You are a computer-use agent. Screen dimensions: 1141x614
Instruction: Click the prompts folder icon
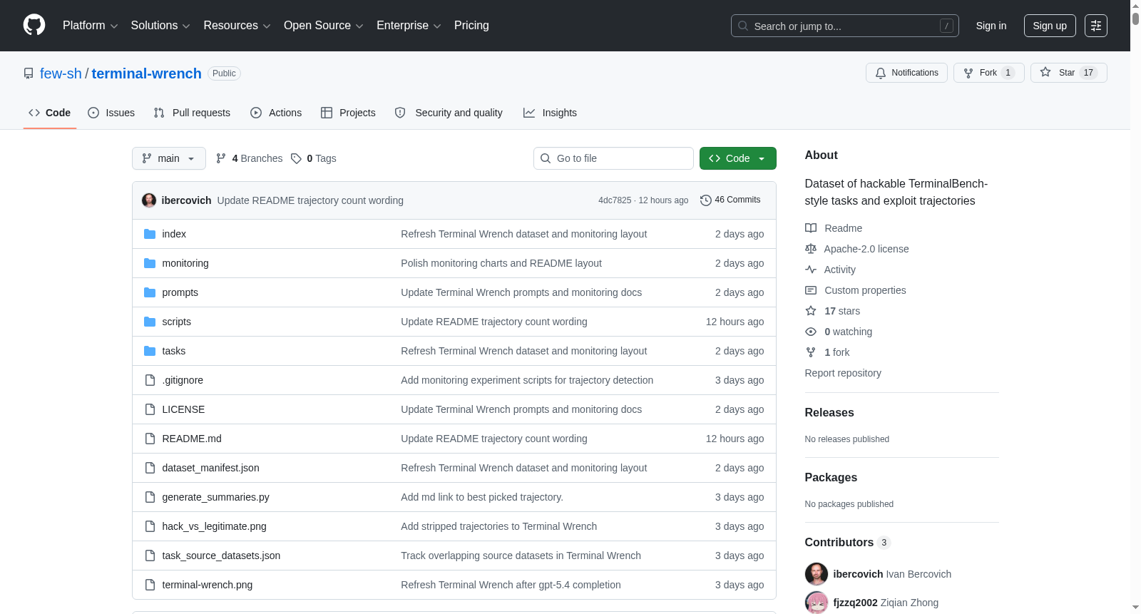click(150, 292)
